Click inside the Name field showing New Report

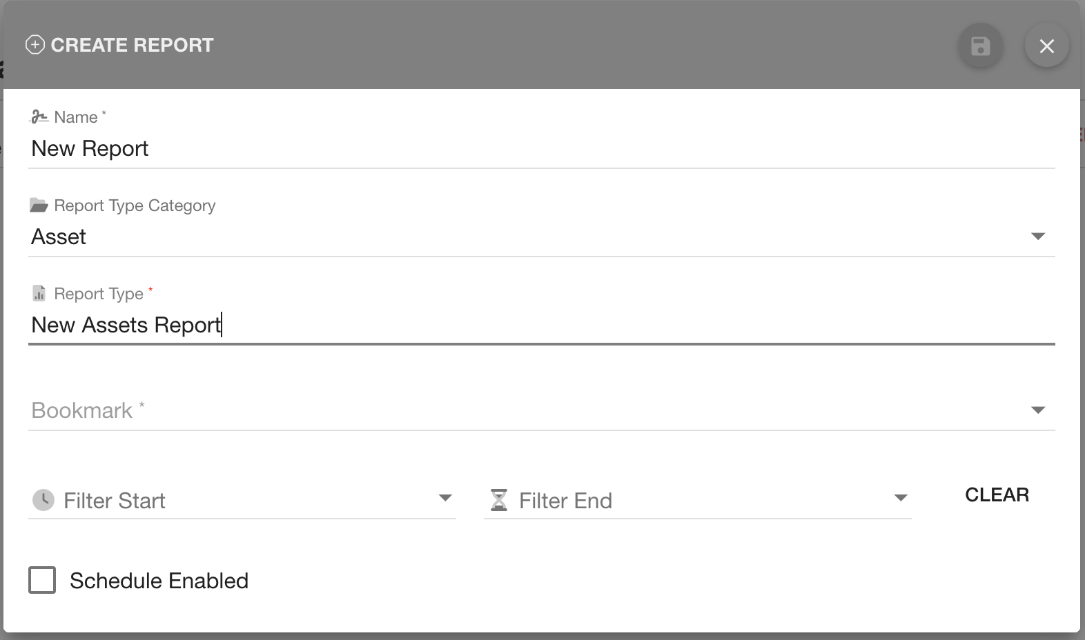[276, 148]
